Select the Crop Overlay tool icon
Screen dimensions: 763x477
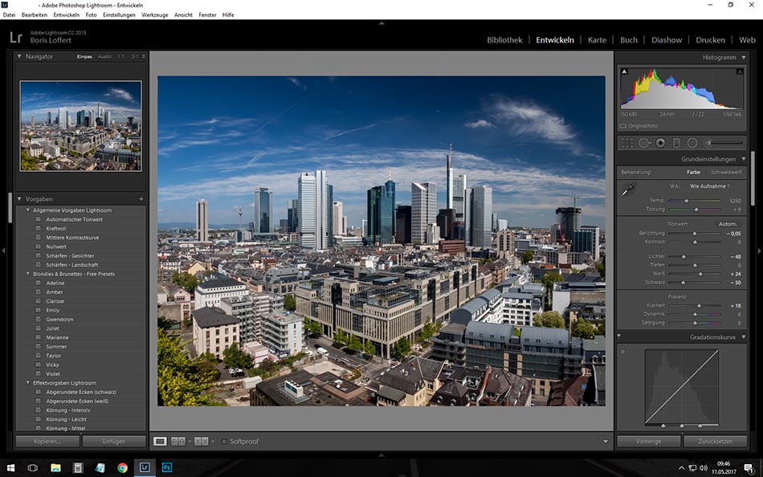click(627, 143)
